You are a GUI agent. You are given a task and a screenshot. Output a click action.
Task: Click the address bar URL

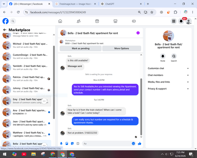click(x=58, y=12)
